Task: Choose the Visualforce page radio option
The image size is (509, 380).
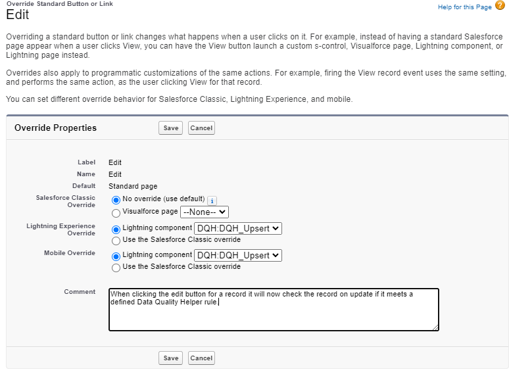Action: [116, 213]
